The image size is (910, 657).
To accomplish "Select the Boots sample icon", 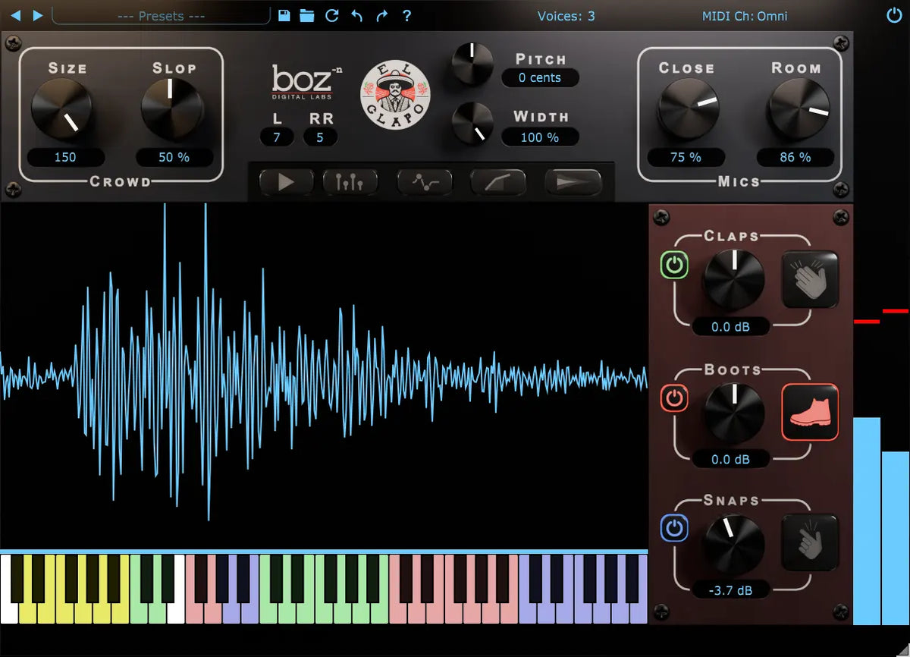I will point(810,412).
